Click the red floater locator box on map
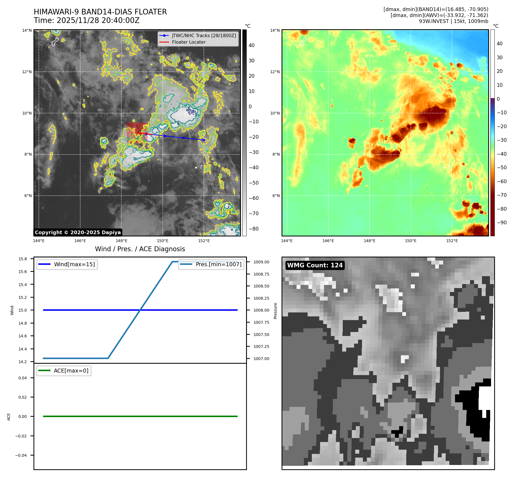This screenshot has width=514, height=480. (137, 132)
